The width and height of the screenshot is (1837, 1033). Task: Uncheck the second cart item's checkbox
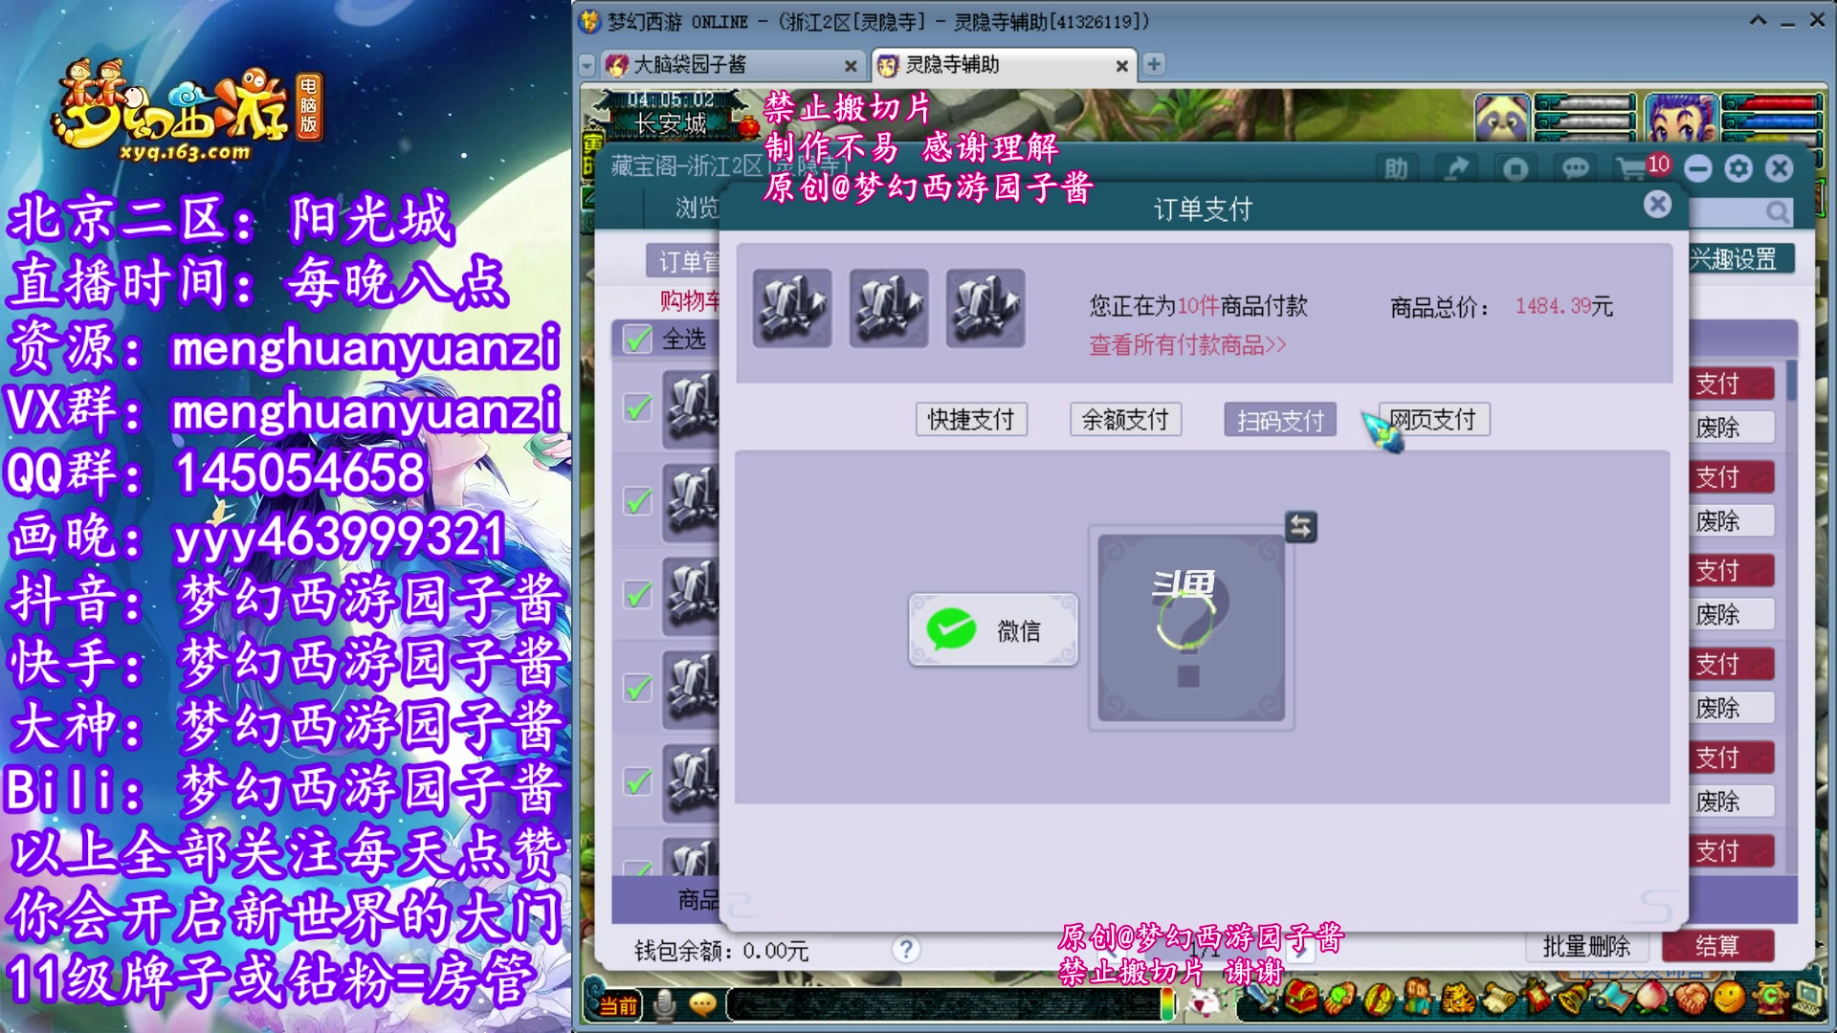637,501
